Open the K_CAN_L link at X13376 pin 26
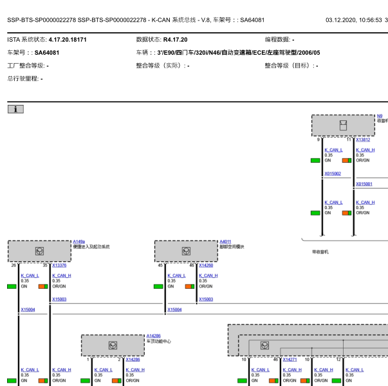 pyautogui.click(x=30, y=275)
